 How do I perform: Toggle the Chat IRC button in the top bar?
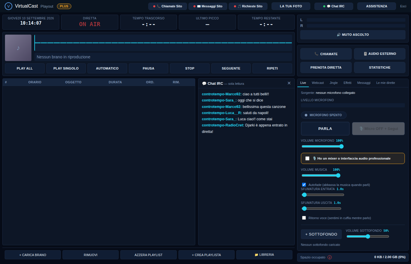click(334, 6)
